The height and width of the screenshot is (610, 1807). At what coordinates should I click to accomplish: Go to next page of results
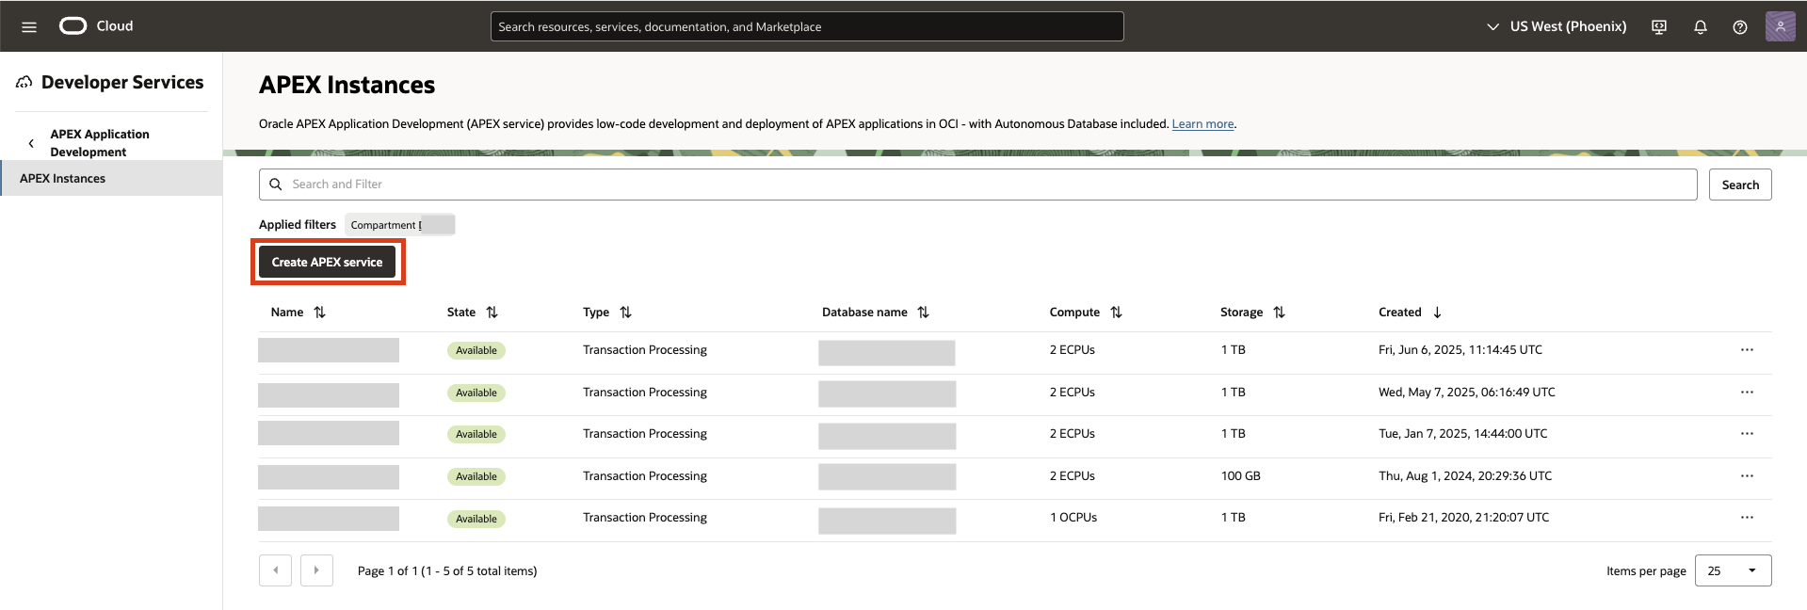[x=316, y=570]
